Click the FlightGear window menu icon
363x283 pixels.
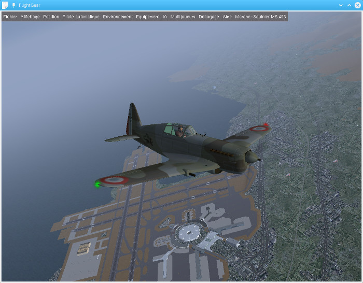point(5,5)
